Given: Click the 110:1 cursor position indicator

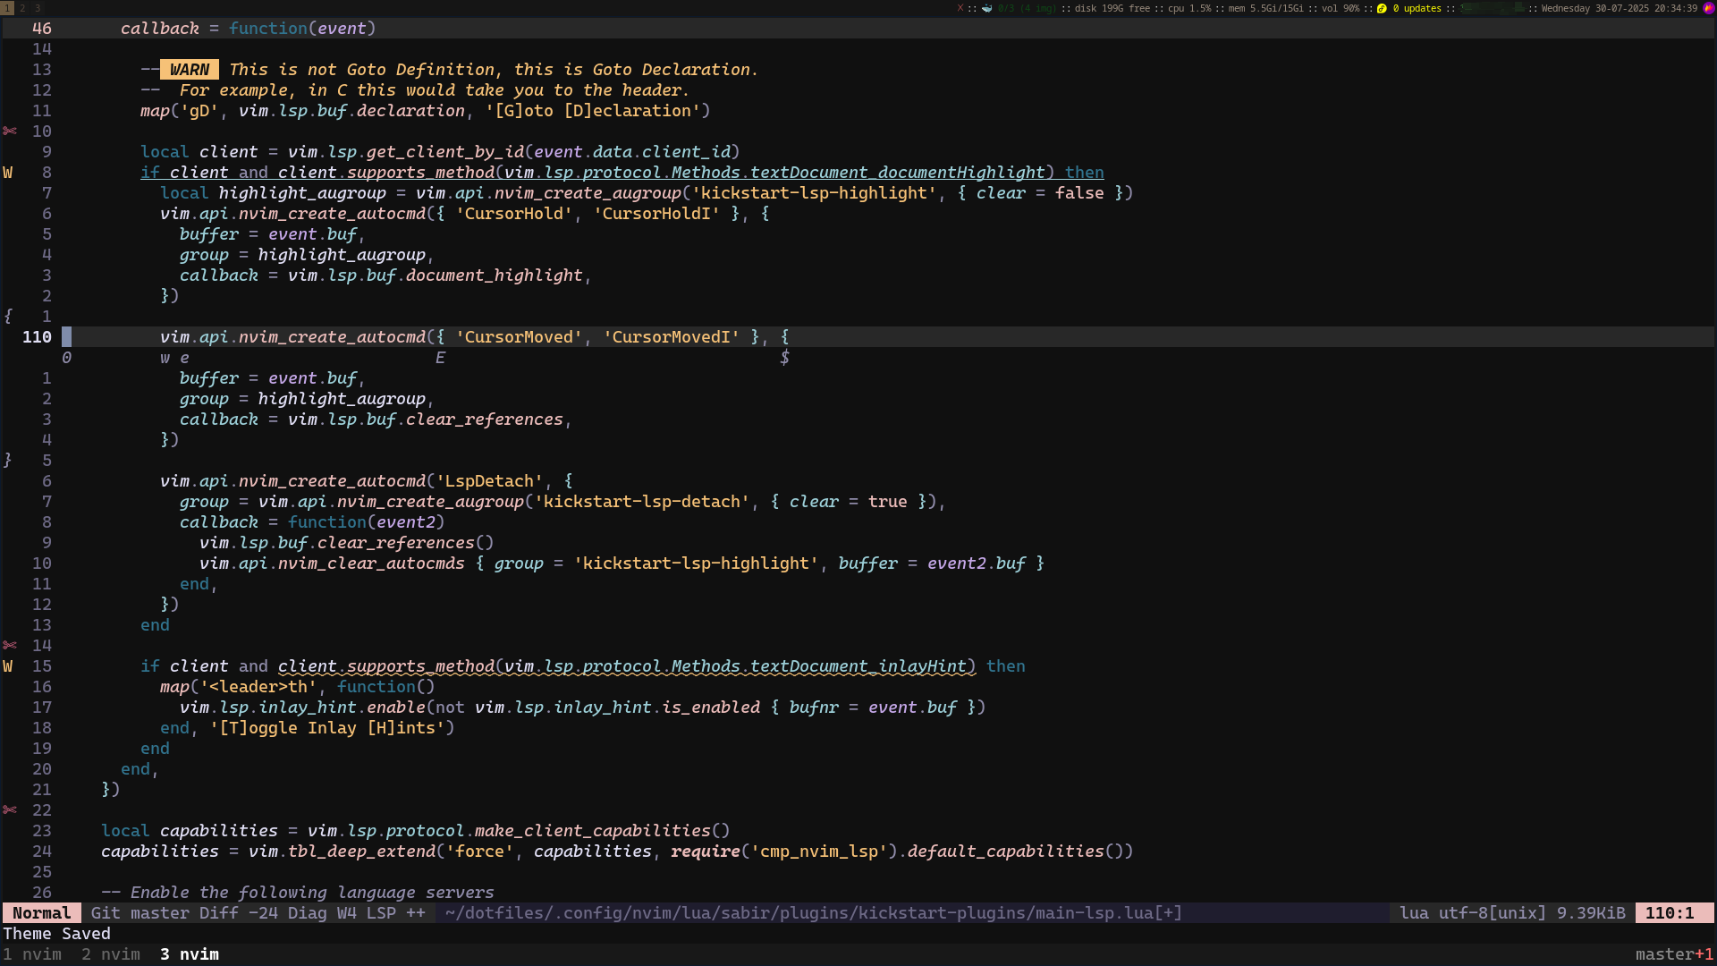Looking at the screenshot, I should tap(1670, 913).
